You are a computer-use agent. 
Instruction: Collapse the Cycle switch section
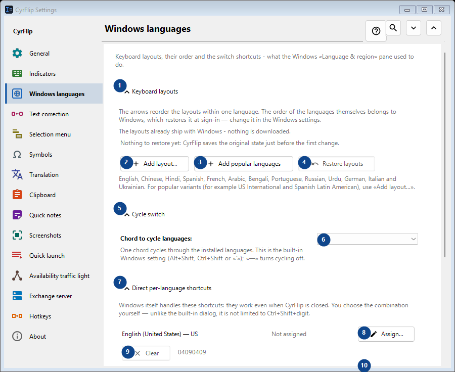pos(127,215)
